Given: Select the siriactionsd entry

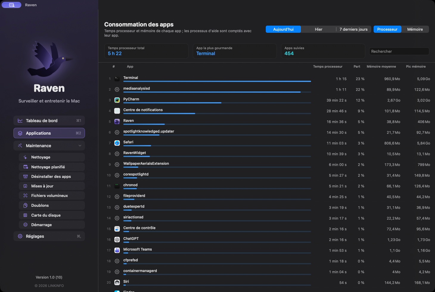Looking at the screenshot, I should pyautogui.click(x=133, y=217).
